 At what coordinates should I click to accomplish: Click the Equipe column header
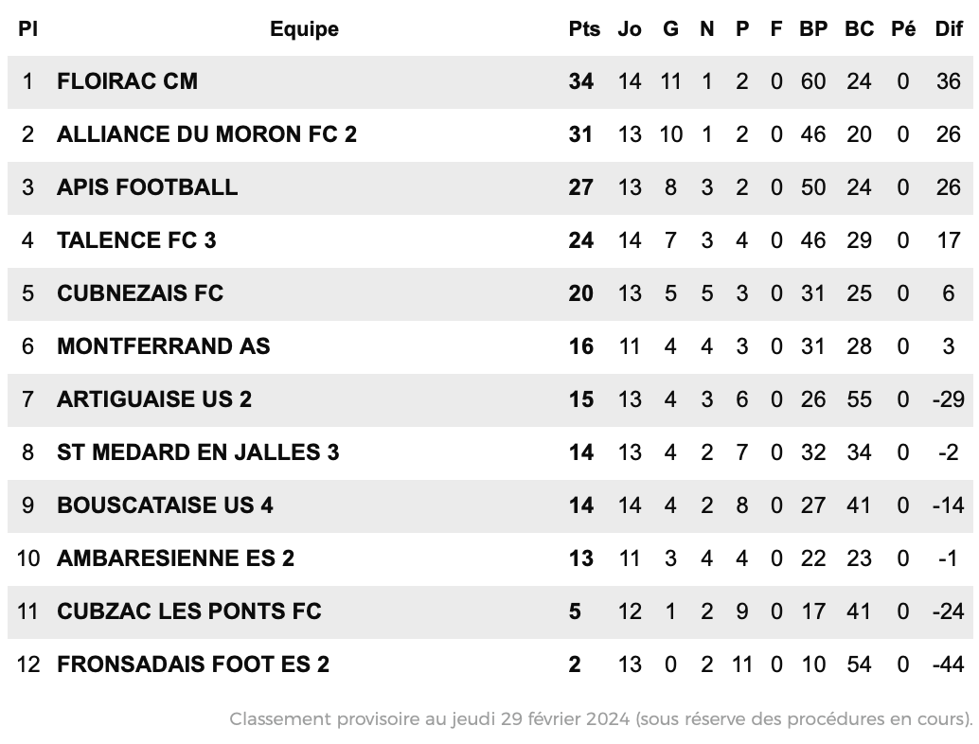coord(304,28)
